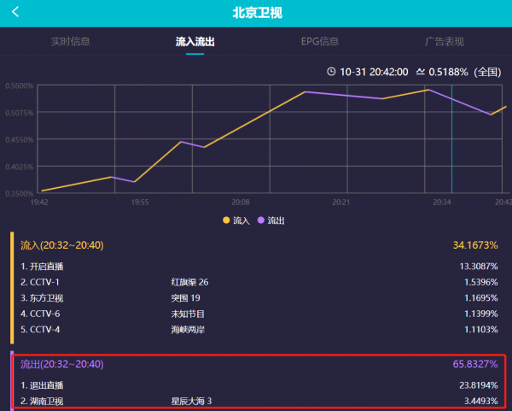This screenshot has width=512, height=411.
Task: Select the row 1. 开启直播
Action: 259,267
